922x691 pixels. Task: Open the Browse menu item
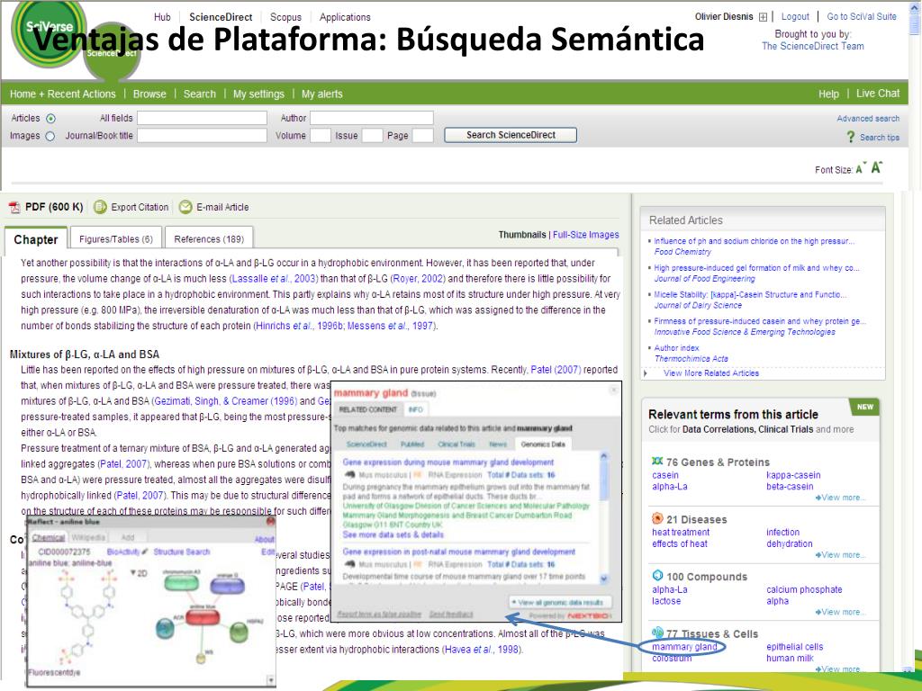coord(149,94)
